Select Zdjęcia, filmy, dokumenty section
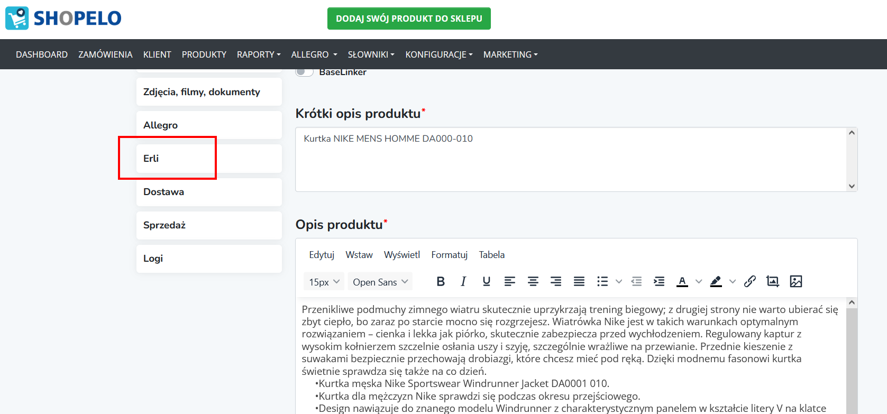This screenshot has height=414, width=887. coord(209,92)
